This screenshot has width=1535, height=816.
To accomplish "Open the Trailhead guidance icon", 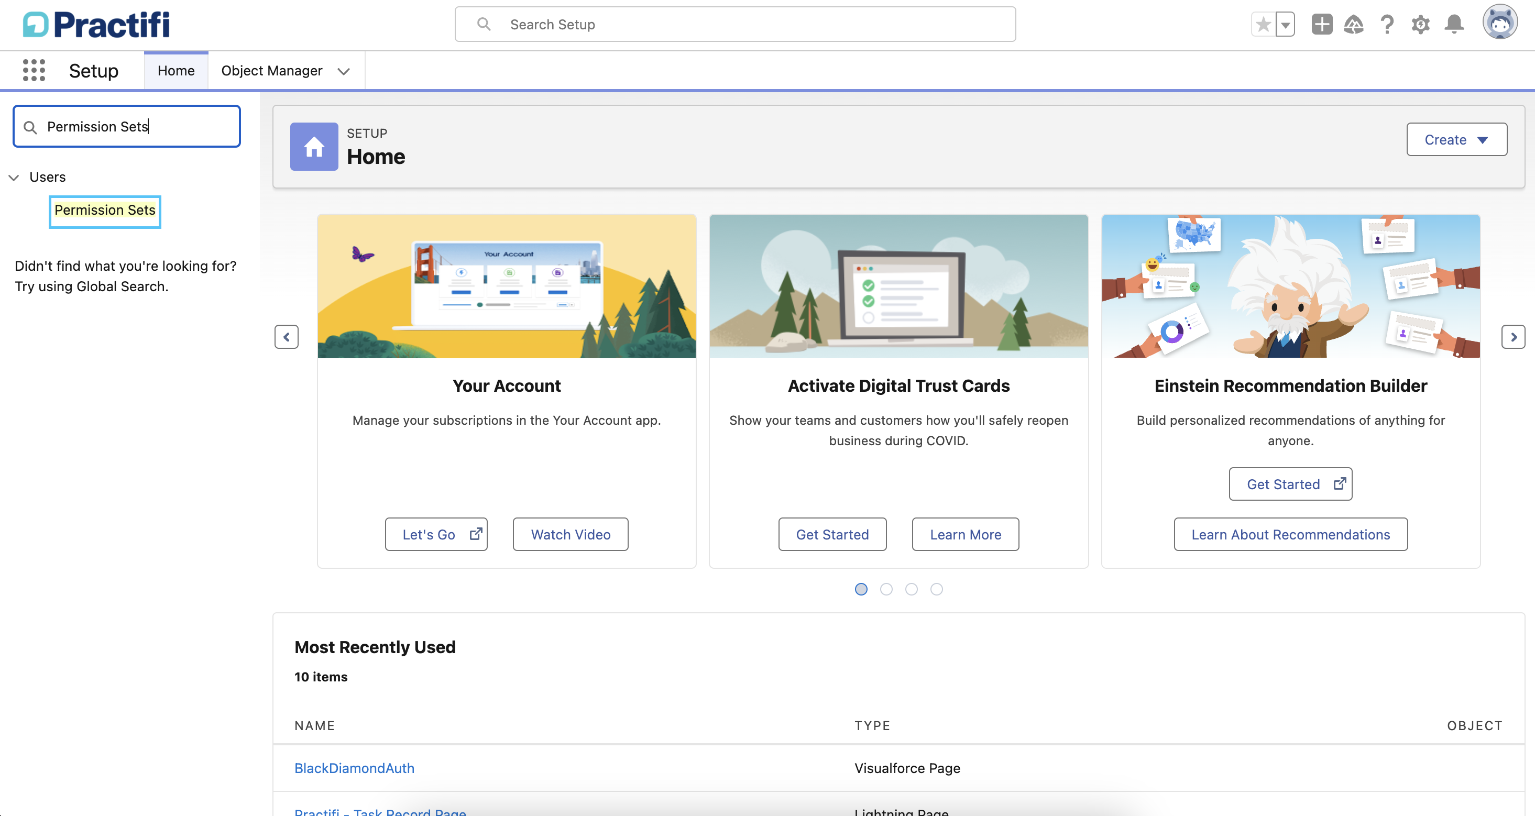I will 1354,25.
